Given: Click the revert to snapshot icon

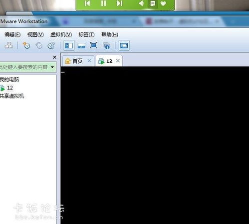Looking at the screenshot, I should [x=39, y=45].
